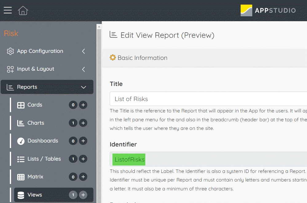Click the Matrix grid icon
This screenshot has height=203, width=307.
[21, 177]
